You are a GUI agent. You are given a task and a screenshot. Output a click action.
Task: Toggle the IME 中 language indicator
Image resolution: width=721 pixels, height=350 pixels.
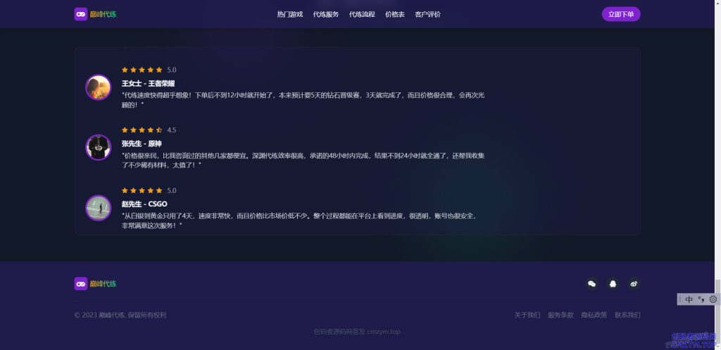click(689, 299)
